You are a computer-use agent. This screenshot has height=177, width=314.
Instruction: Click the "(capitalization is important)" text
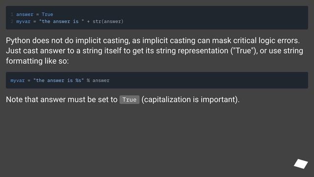pos(190,99)
